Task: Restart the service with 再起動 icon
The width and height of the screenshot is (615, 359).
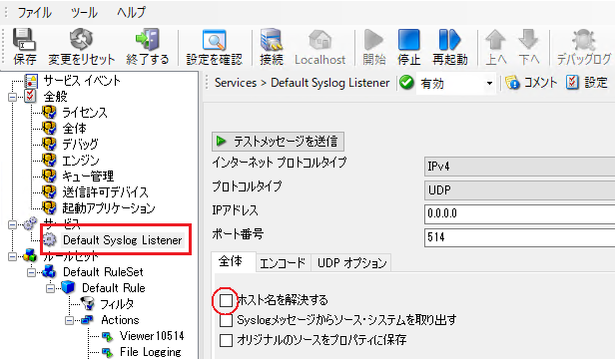Action: pos(449,40)
